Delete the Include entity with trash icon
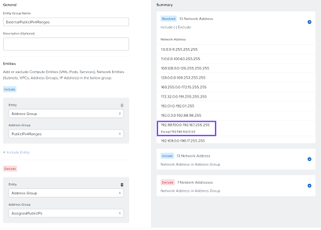Image resolution: width=321 pixels, height=230 pixels. point(122,105)
